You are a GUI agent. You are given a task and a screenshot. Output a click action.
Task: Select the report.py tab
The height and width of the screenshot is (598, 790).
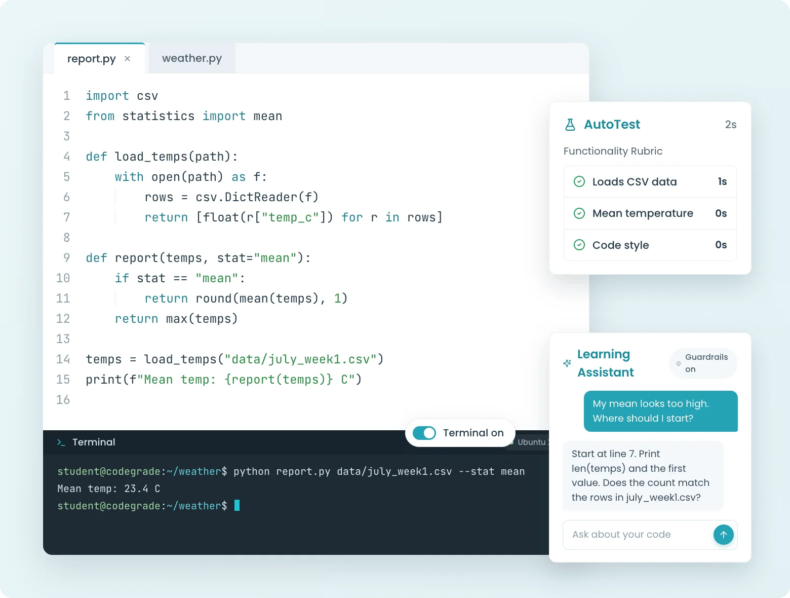click(92, 59)
